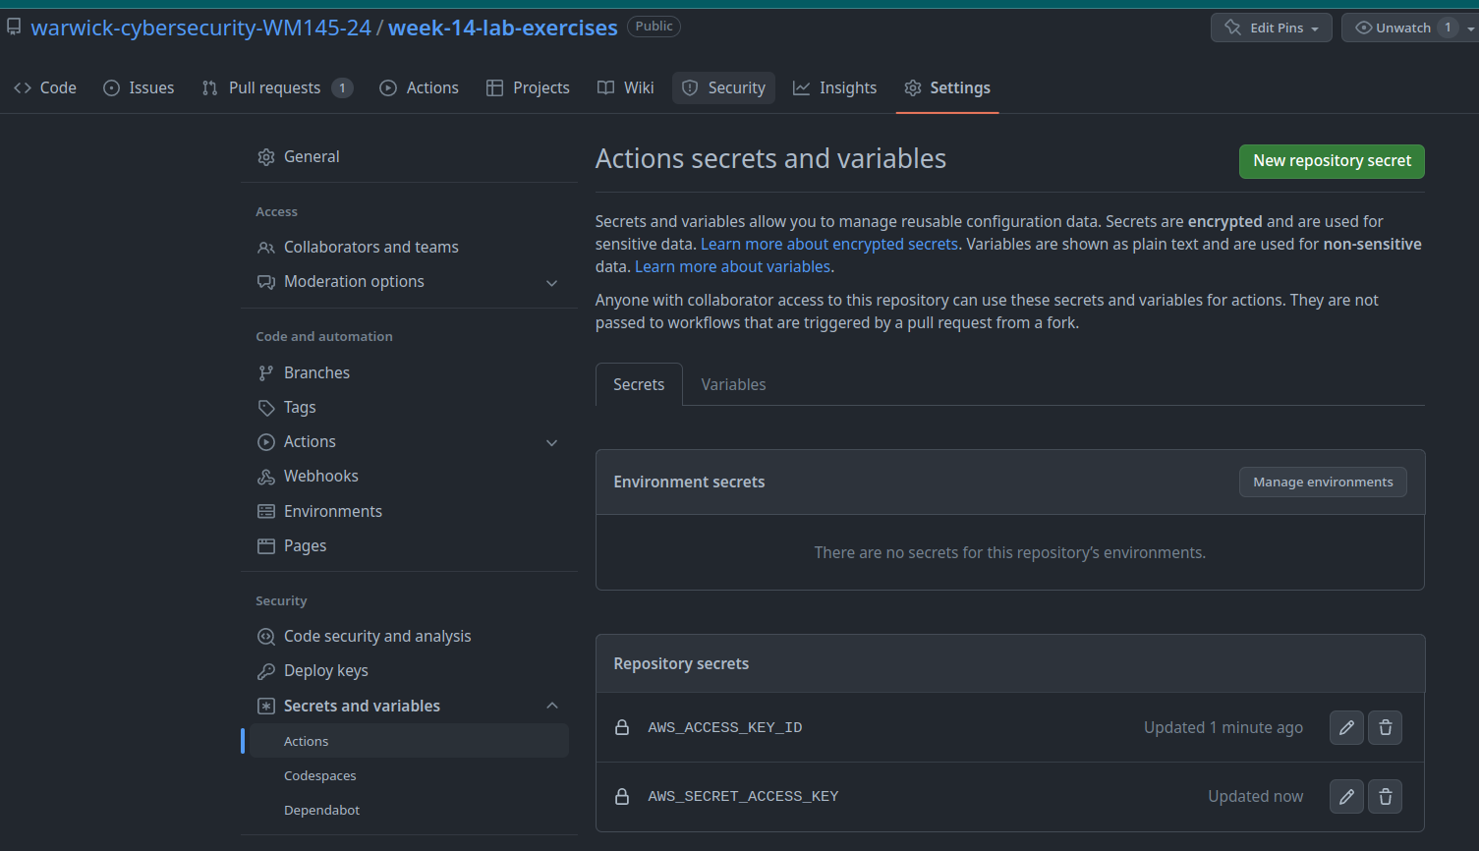The image size is (1479, 851).
Task: Collapse the Secrets and variables chevron
Action: point(552,706)
